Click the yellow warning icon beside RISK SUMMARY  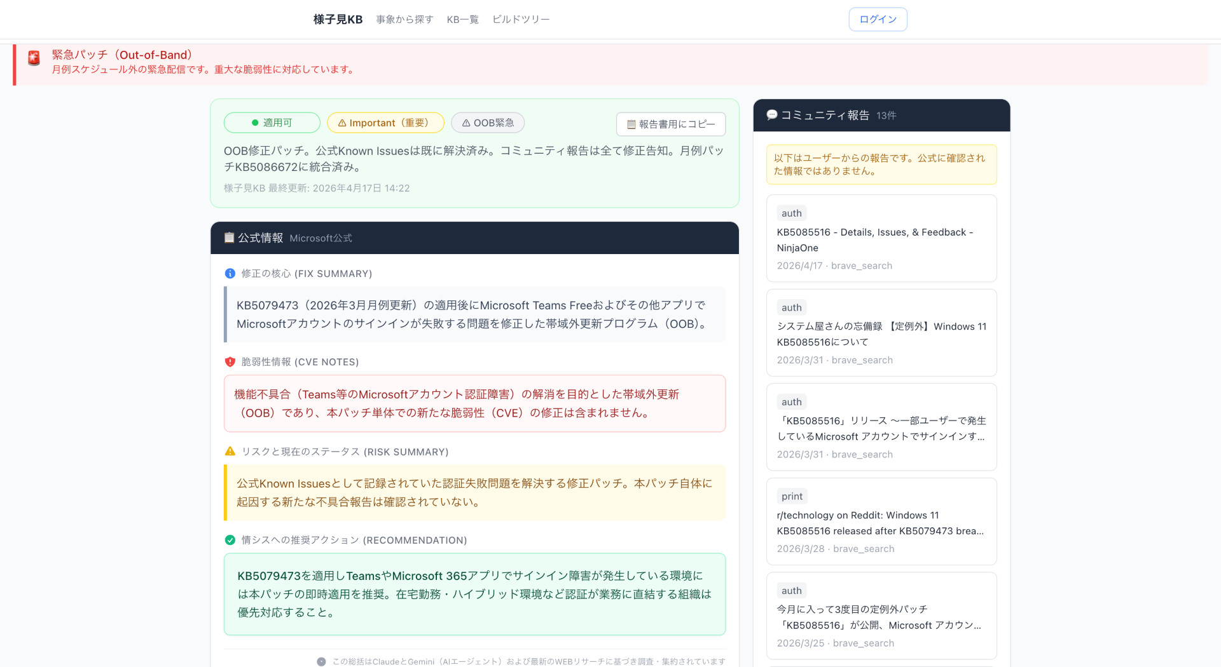(230, 452)
